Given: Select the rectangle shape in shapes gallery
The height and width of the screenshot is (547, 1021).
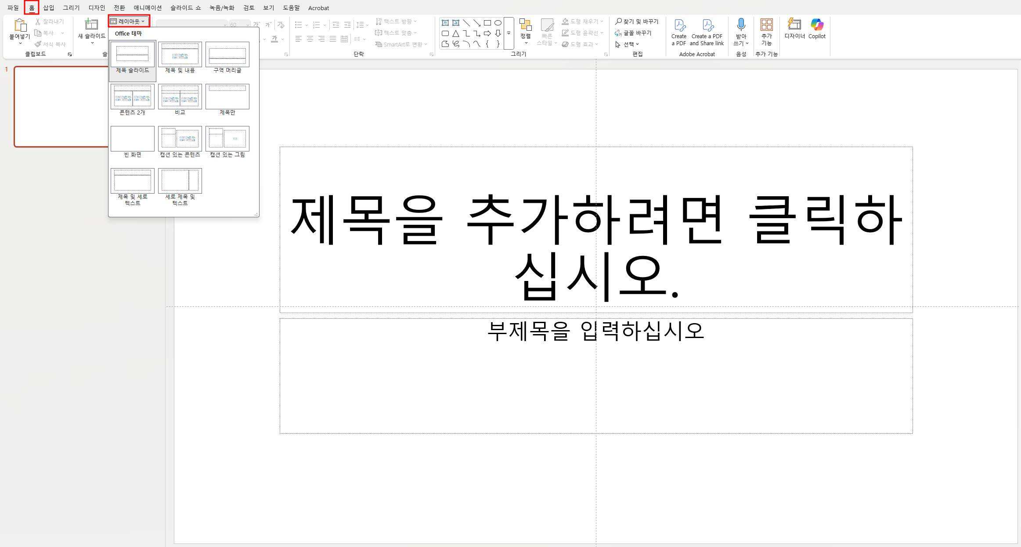Looking at the screenshot, I should [487, 23].
